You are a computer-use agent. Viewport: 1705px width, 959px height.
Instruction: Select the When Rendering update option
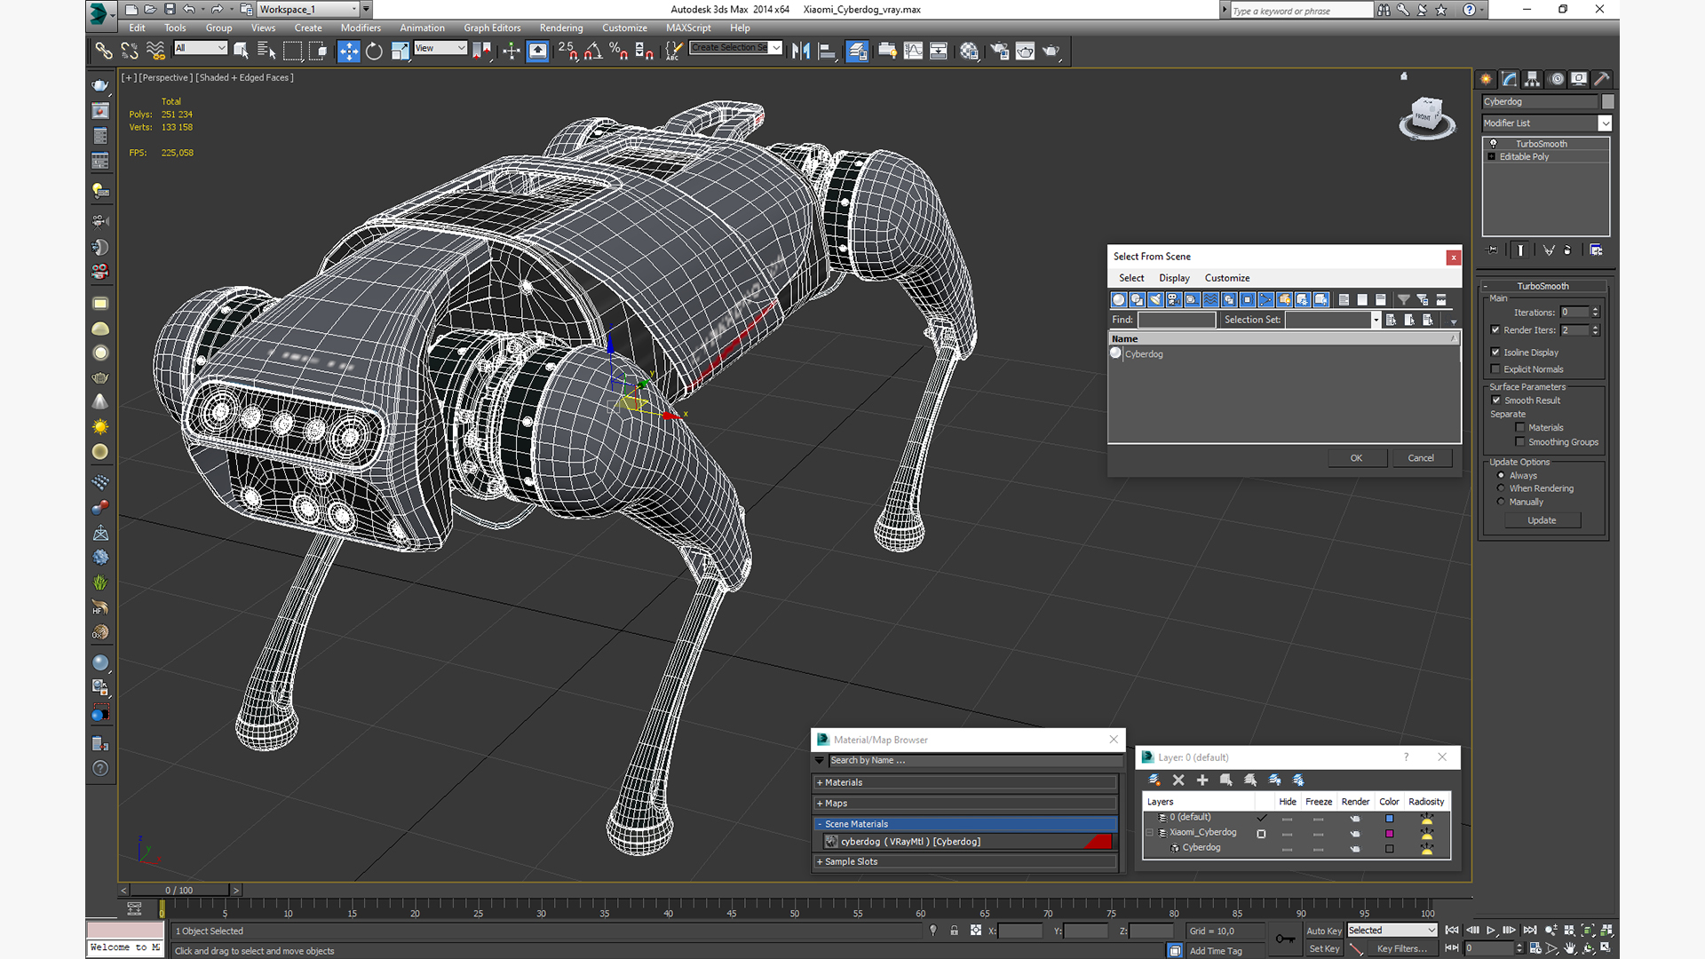tap(1501, 488)
